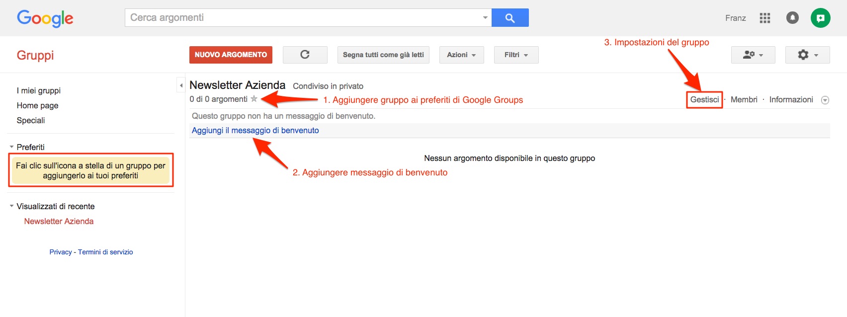Click the Preferiti section label
847x317 pixels.
30,147
